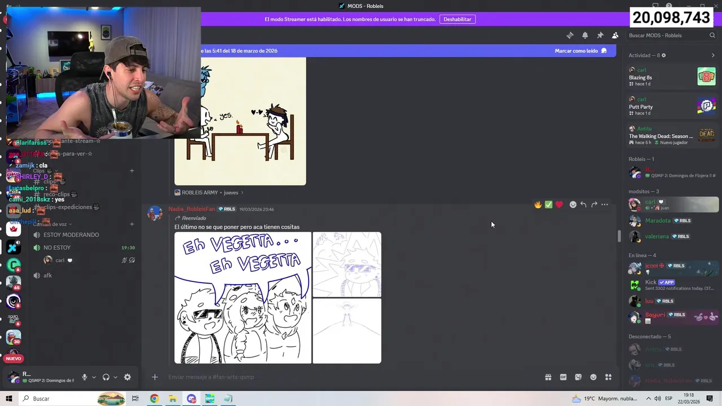The width and height of the screenshot is (722, 406).
Task: Click plus attach button in message bar
Action: 155,377
